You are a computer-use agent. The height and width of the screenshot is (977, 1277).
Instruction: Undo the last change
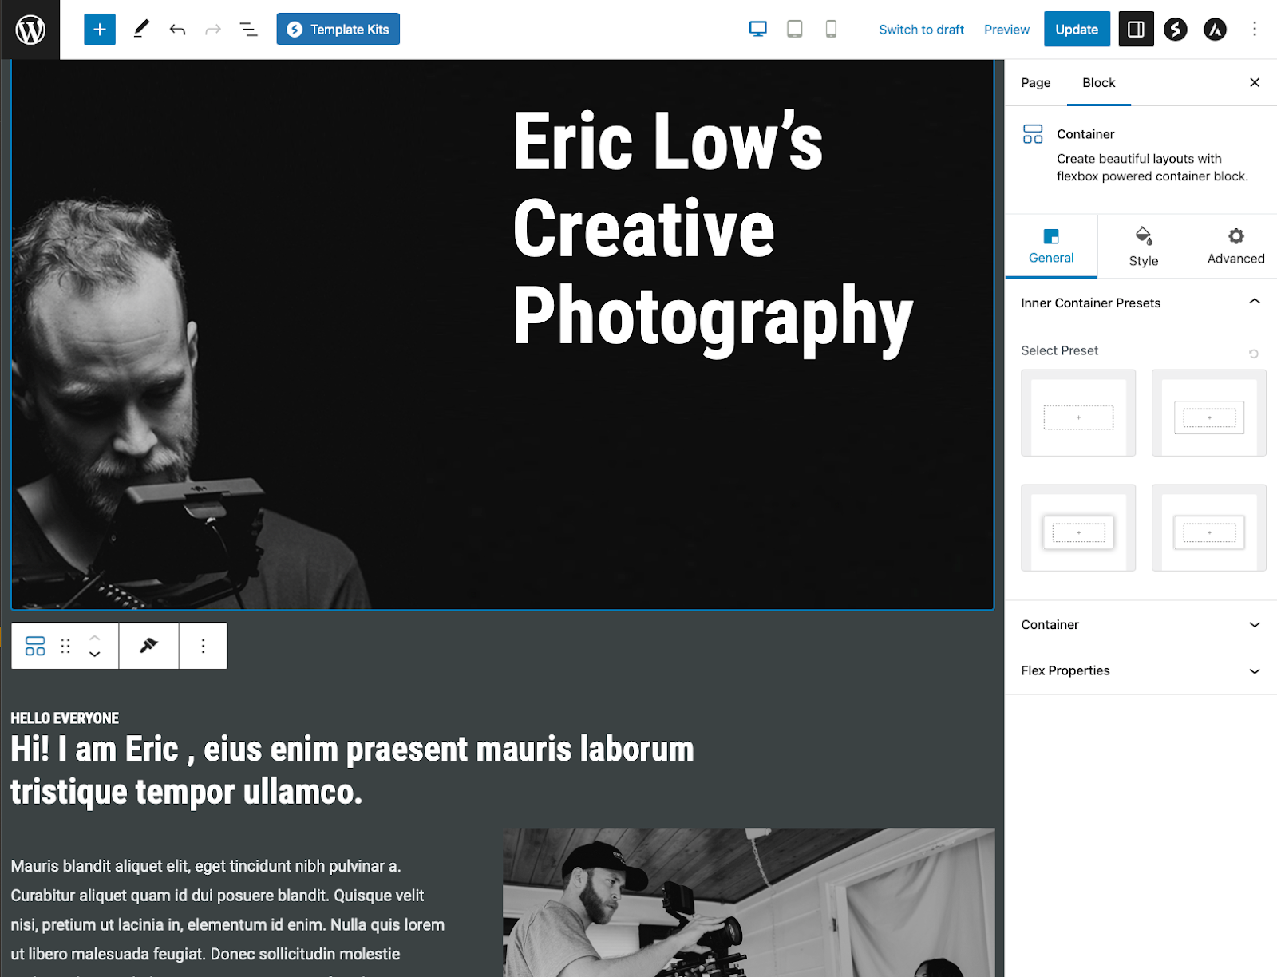pos(177,29)
